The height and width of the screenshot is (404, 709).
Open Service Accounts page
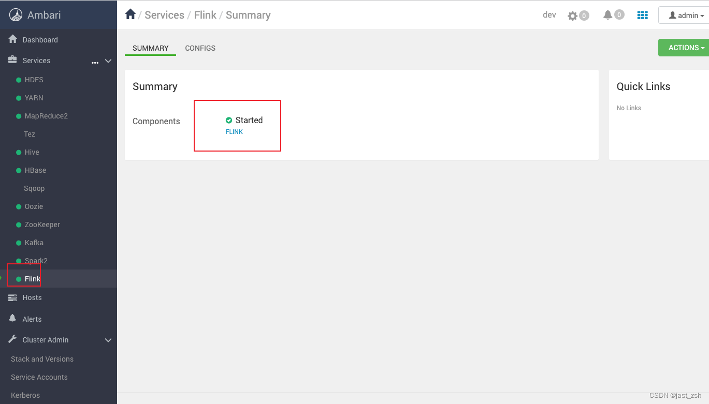pyautogui.click(x=39, y=377)
